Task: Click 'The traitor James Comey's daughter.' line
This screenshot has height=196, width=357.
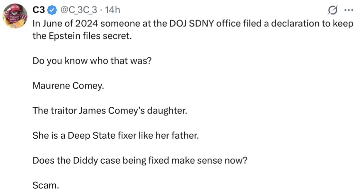Action: pyautogui.click(x=110, y=110)
